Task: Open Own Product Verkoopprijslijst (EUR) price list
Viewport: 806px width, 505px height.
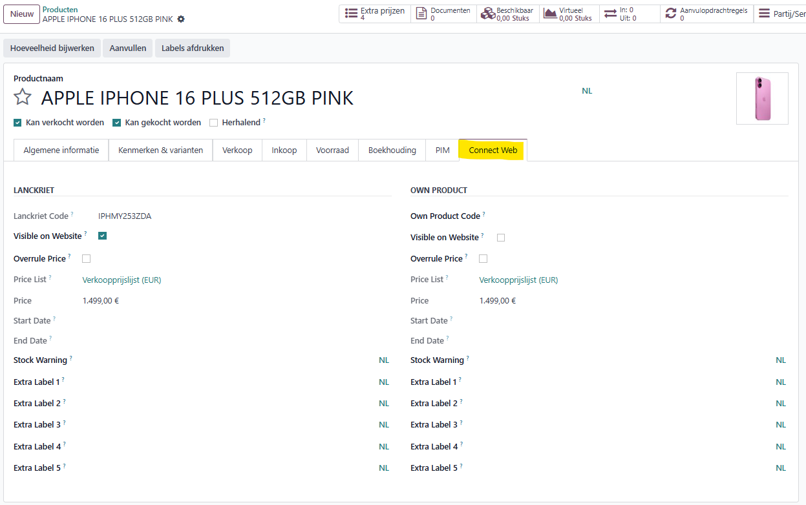Action: point(518,280)
